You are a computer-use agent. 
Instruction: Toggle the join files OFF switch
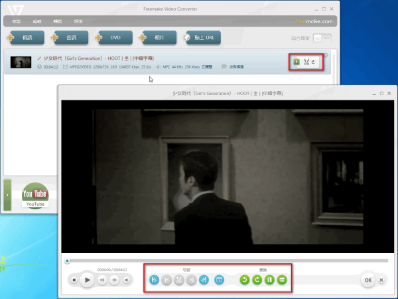coord(322,38)
